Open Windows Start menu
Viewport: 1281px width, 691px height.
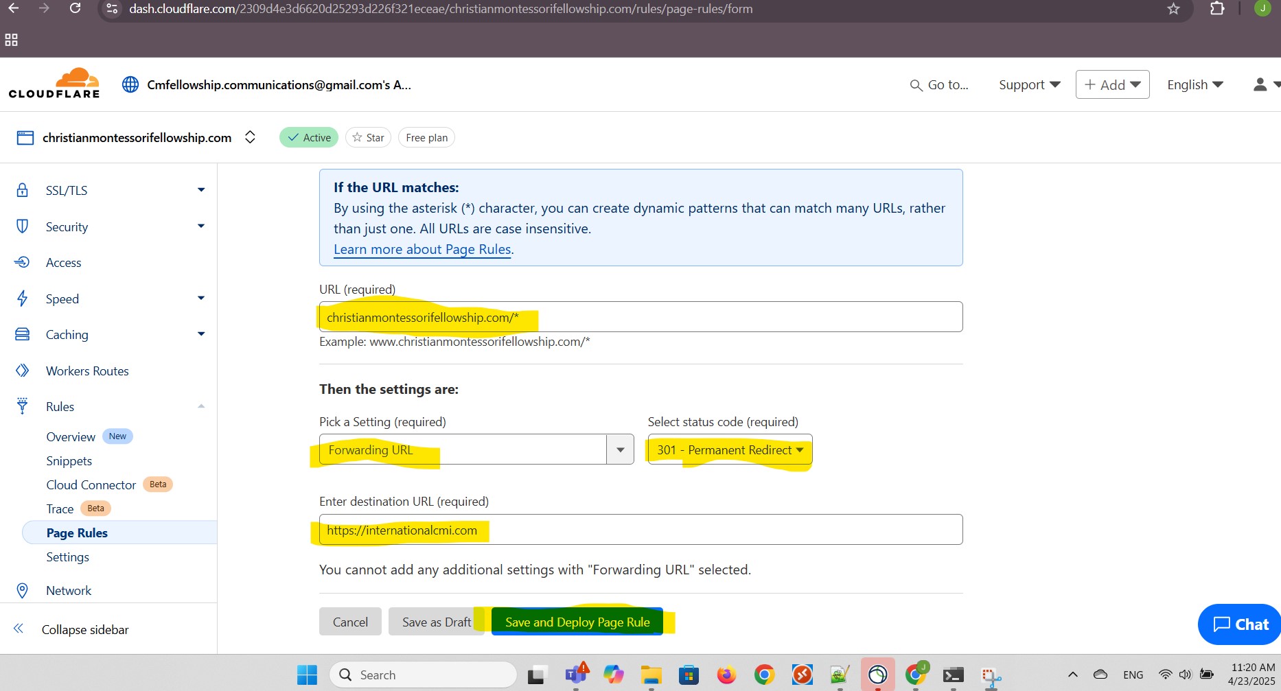tap(307, 675)
